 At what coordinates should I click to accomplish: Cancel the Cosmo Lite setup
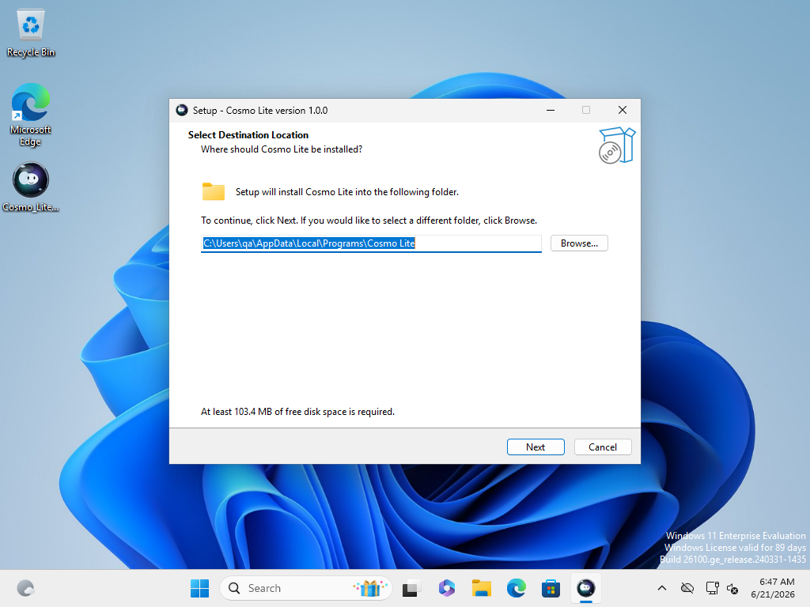[x=602, y=447]
